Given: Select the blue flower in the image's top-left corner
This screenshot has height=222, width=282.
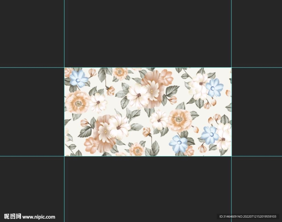Looking at the screenshot, I should coord(78,78).
